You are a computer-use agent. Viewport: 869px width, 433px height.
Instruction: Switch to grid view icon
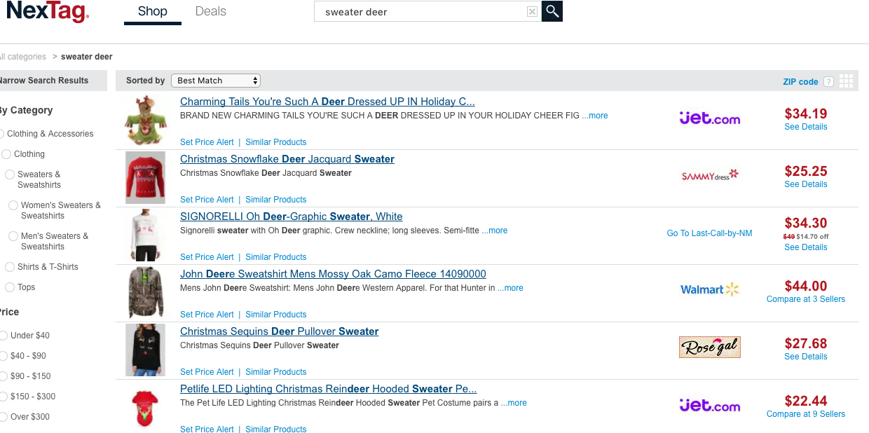point(847,81)
